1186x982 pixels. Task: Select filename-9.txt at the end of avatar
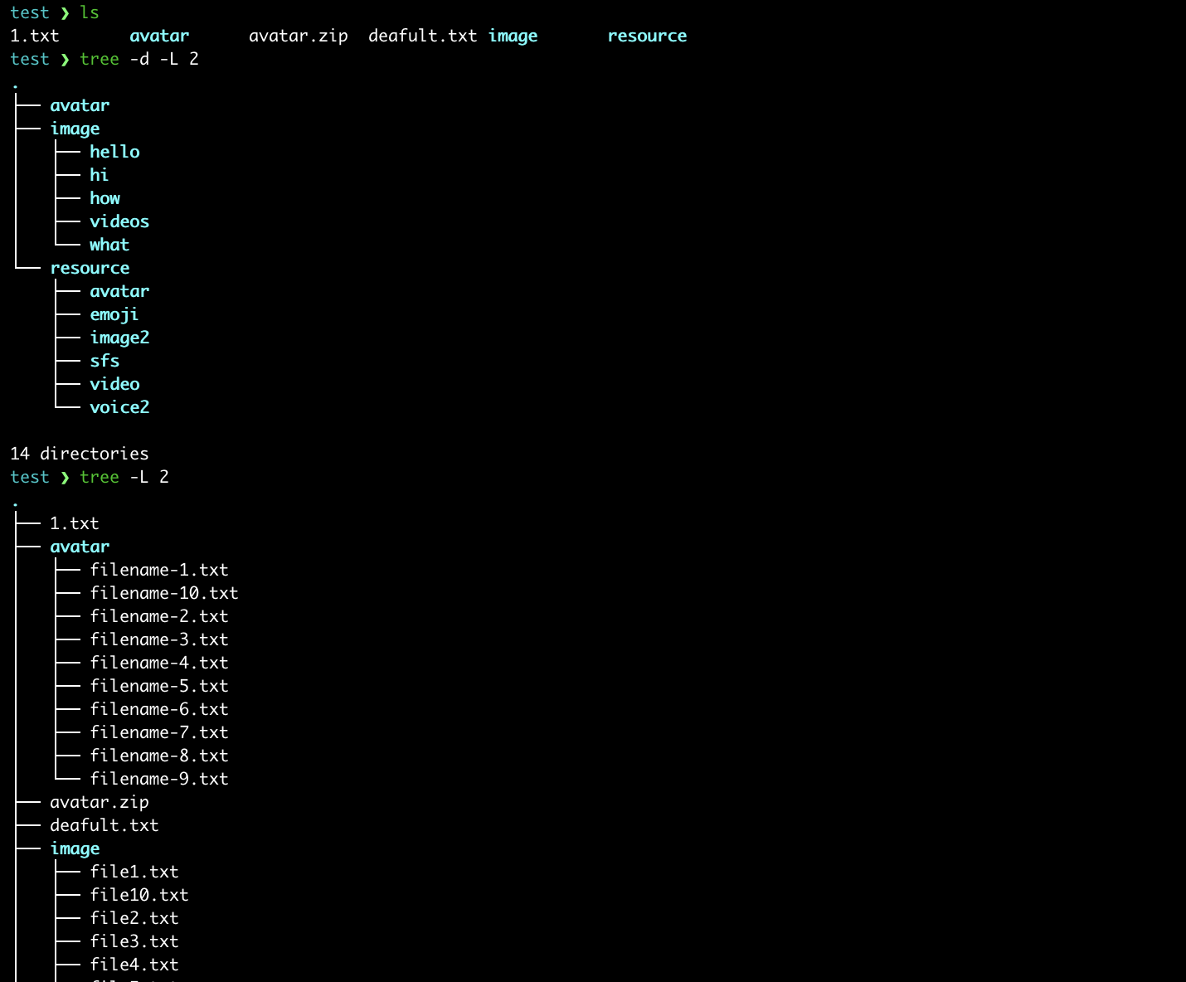coord(158,779)
